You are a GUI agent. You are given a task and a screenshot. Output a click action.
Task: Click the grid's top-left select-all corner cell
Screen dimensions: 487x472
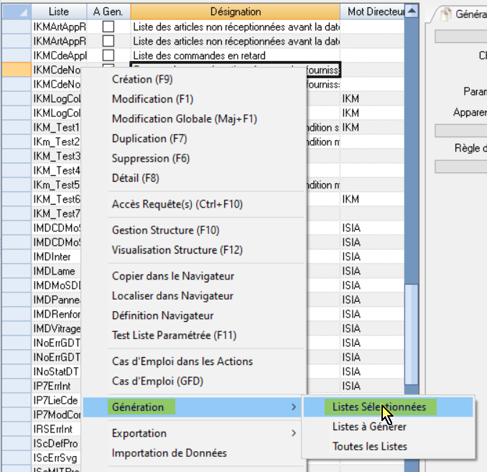coord(15,11)
